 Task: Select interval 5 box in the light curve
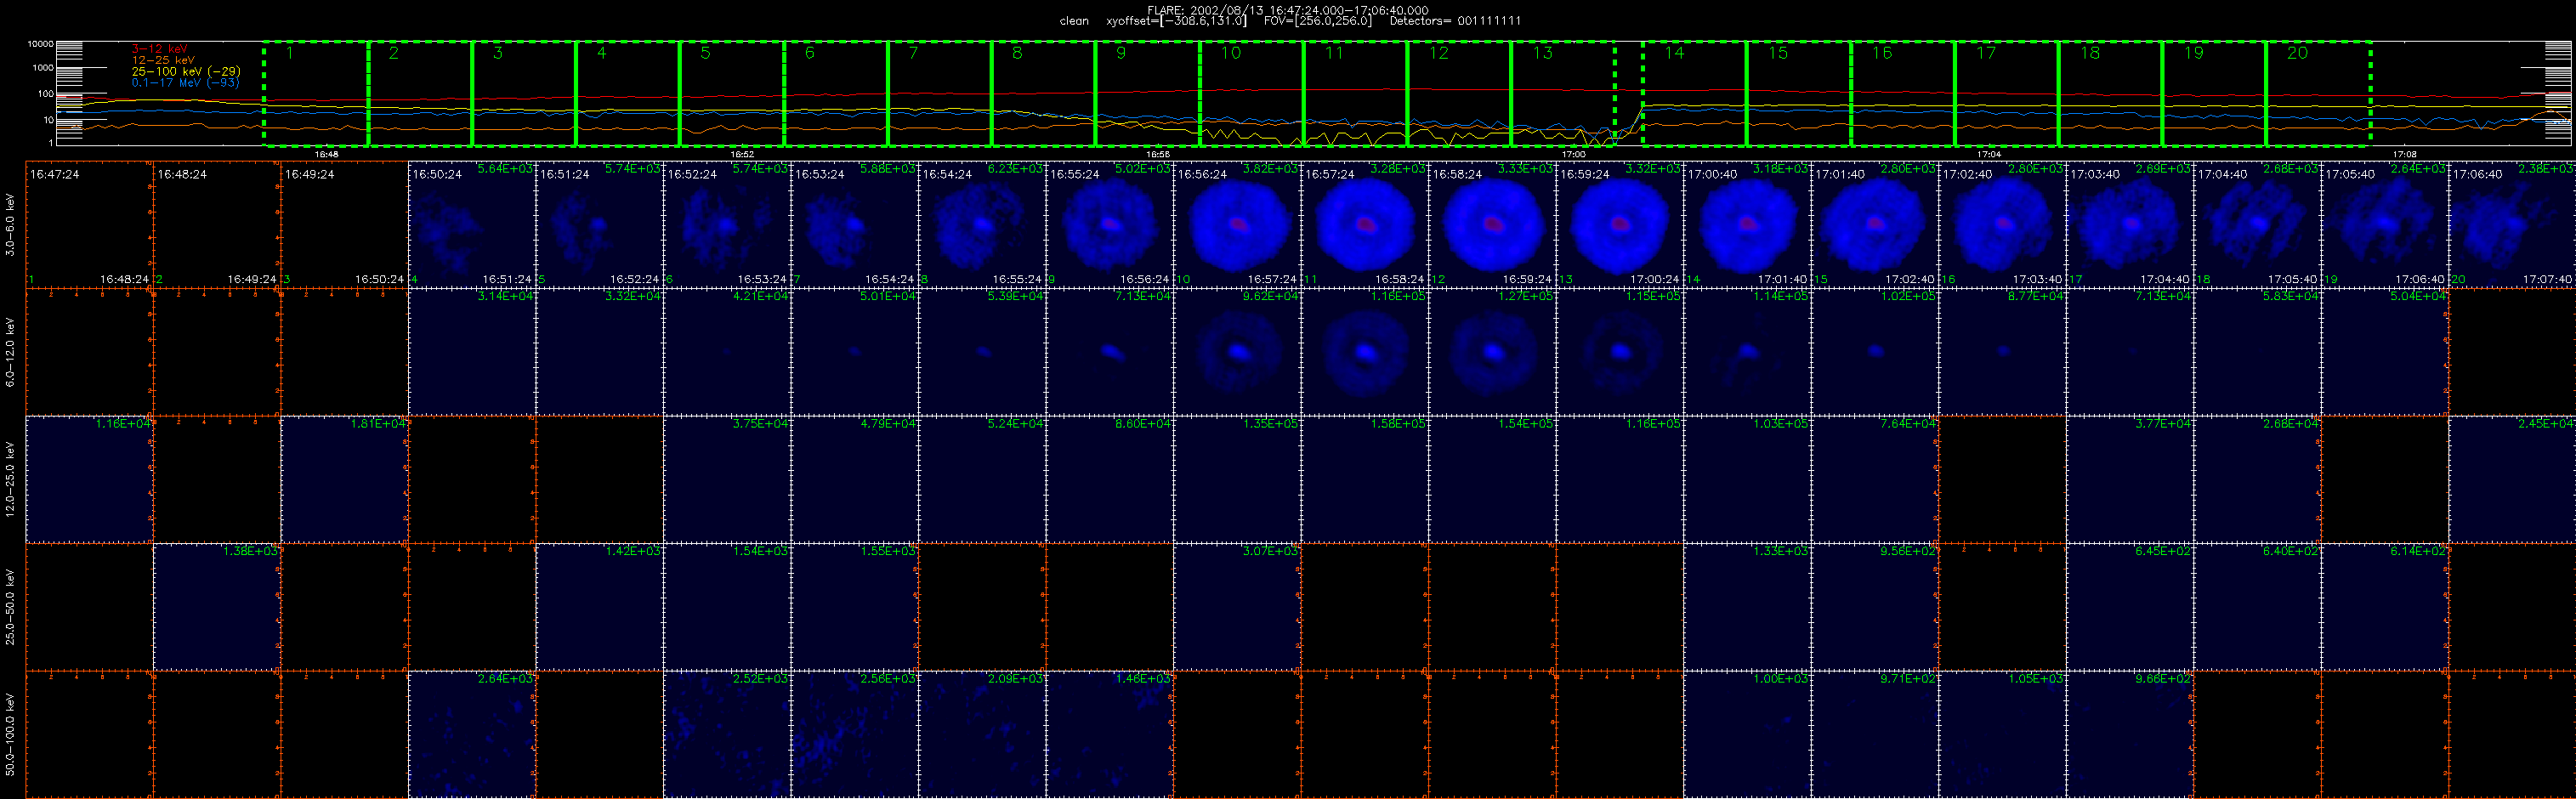(732, 94)
